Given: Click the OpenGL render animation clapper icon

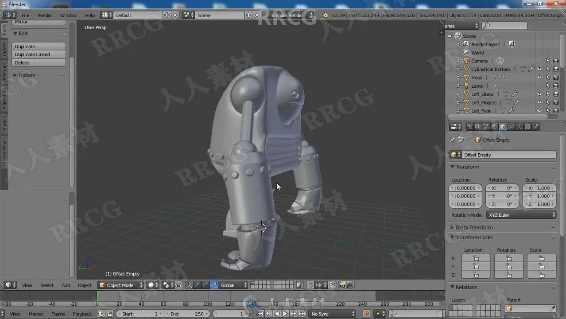Looking at the screenshot, I should tap(350, 285).
